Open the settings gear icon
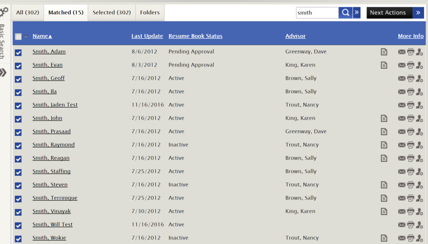 (x=4, y=12)
